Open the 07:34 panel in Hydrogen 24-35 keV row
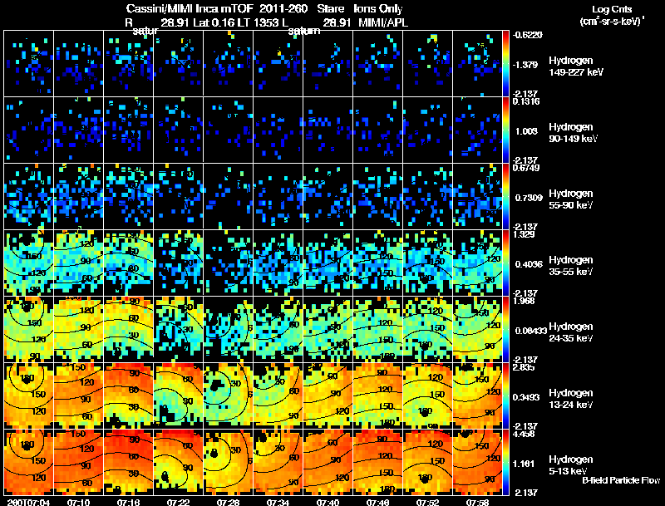 [278, 329]
